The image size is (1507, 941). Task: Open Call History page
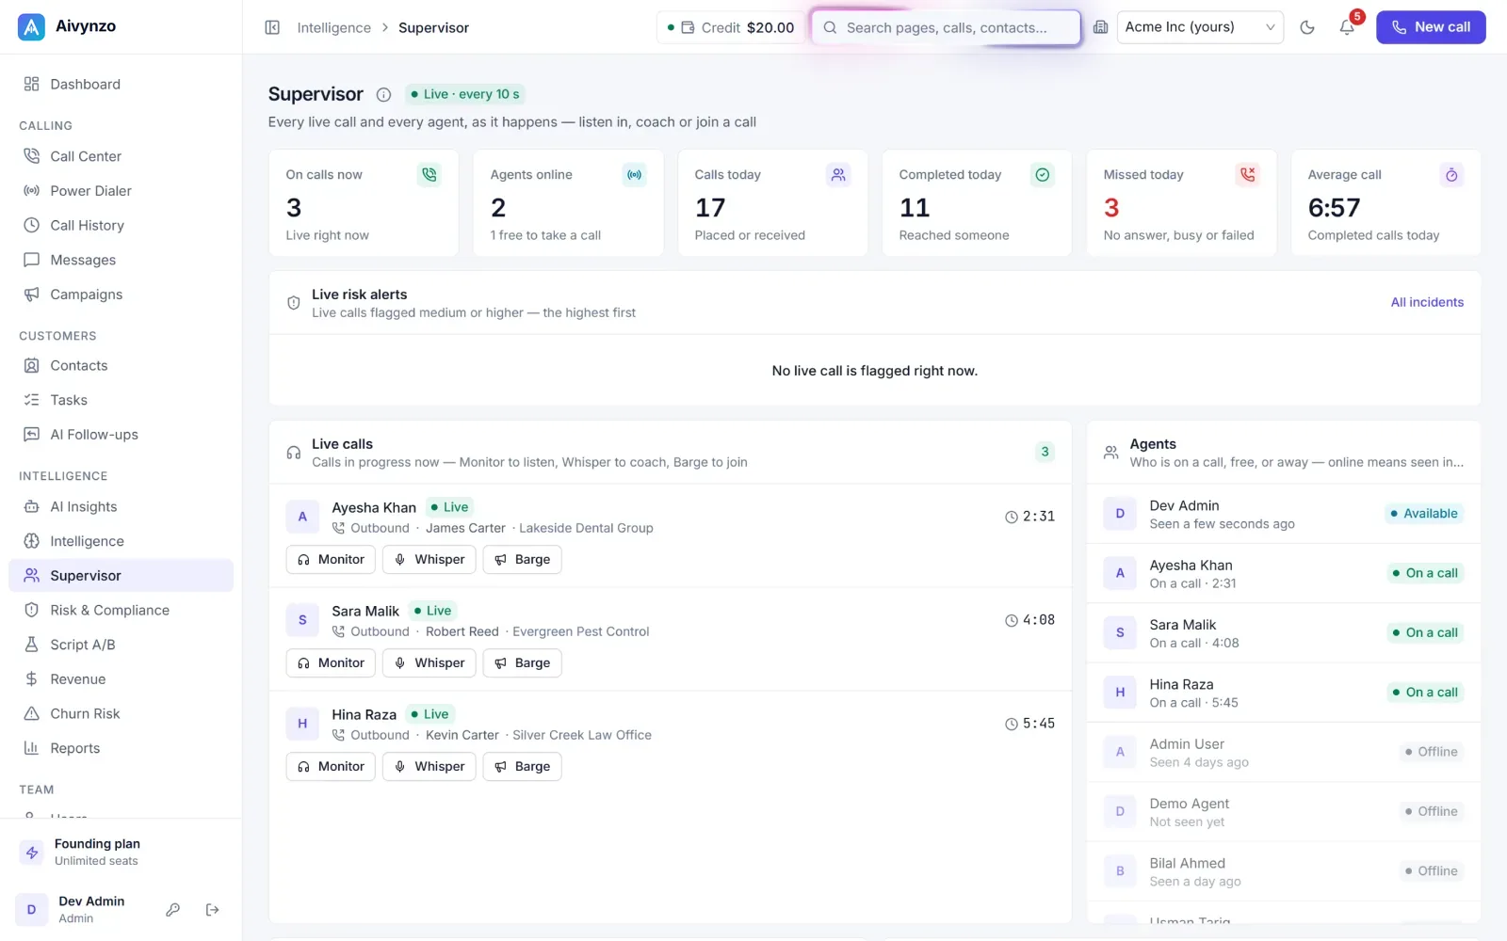point(121,226)
